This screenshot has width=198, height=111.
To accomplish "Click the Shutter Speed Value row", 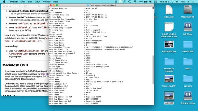I will point(71,21).
